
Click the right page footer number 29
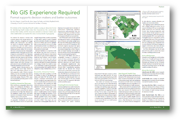tap(164, 107)
